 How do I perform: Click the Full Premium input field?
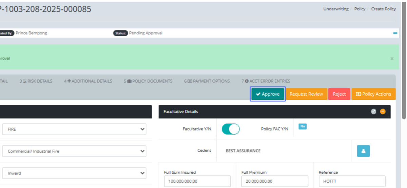275,181
